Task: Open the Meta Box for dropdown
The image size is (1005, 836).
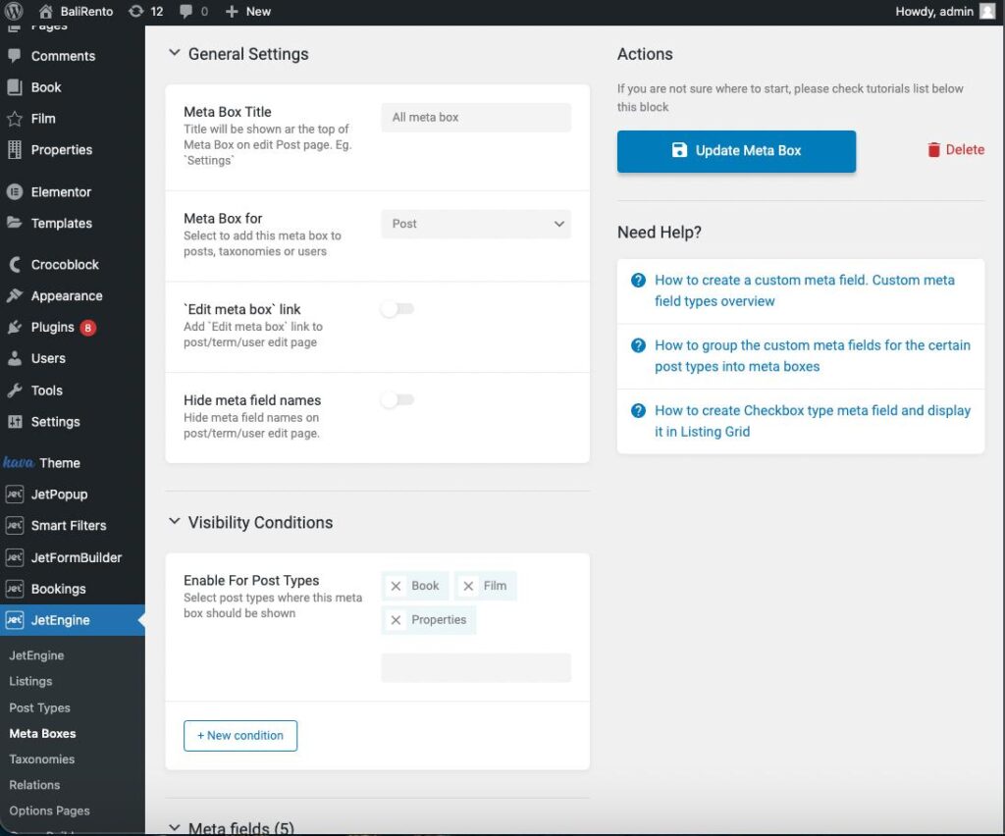Action: click(475, 224)
